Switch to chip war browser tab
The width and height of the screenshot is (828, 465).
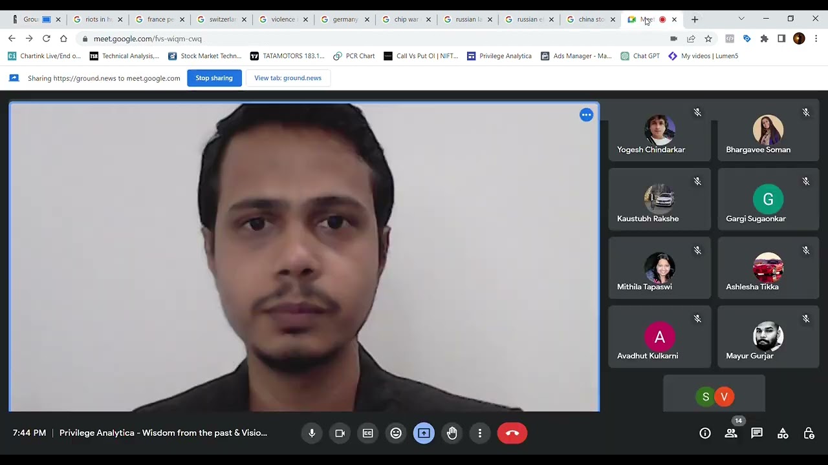tap(406, 19)
